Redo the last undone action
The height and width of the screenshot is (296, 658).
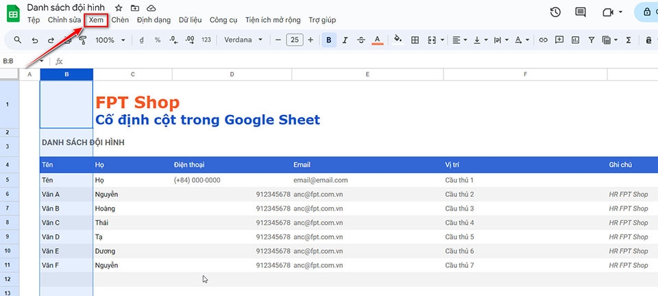pos(51,40)
